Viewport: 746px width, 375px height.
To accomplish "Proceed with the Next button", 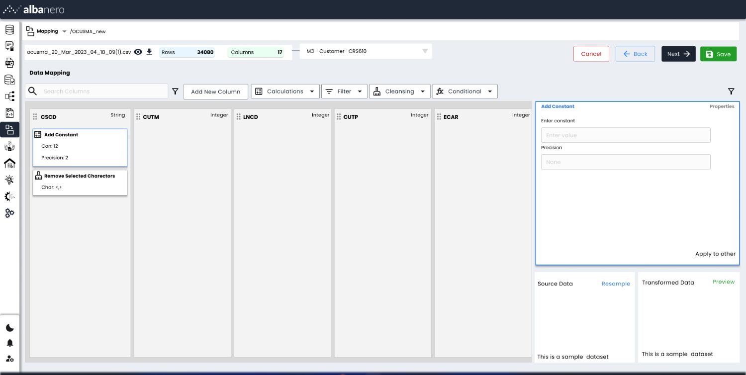I will pos(678,54).
